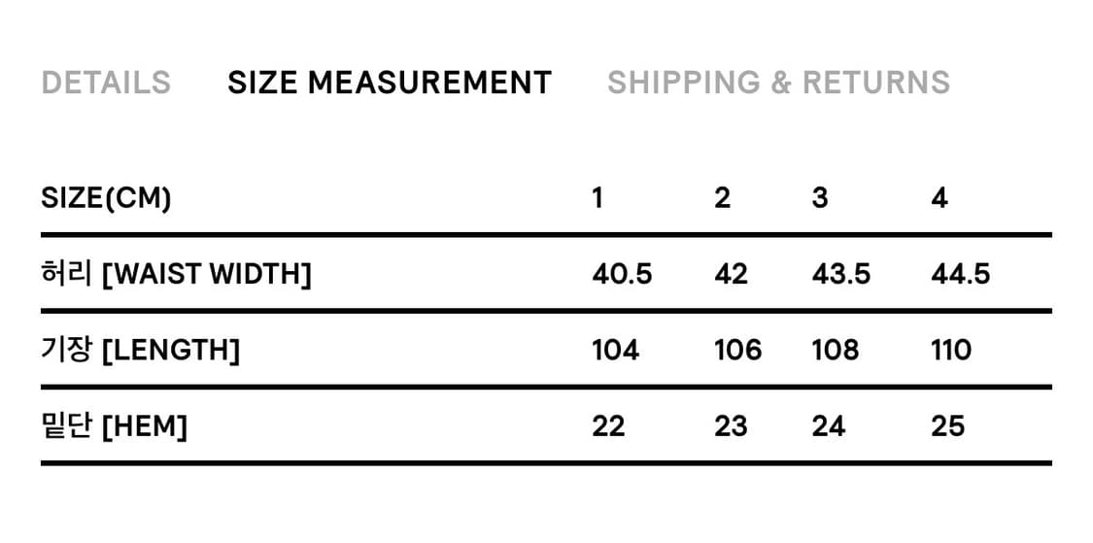Click the 104 length value

click(616, 350)
